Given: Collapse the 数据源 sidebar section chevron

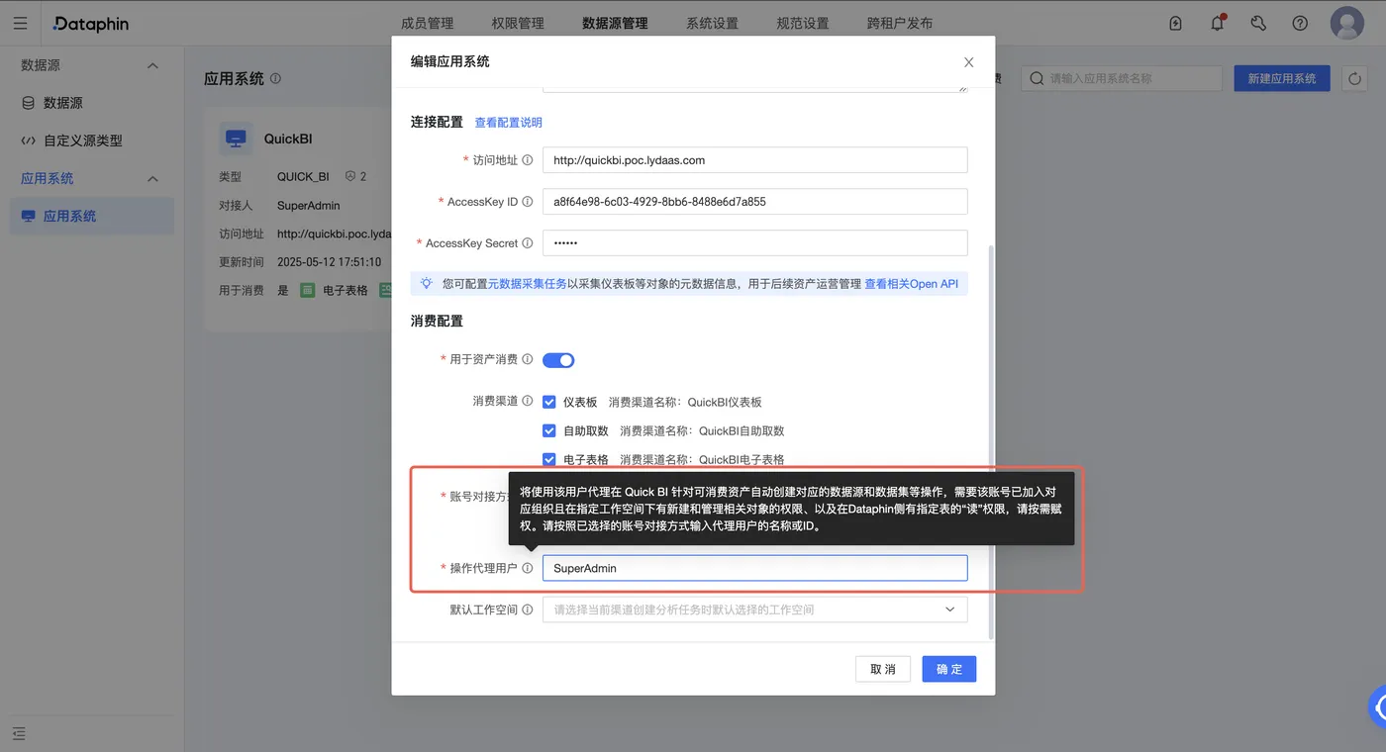Looking at the screenshot, I should (x=152, y=65).
